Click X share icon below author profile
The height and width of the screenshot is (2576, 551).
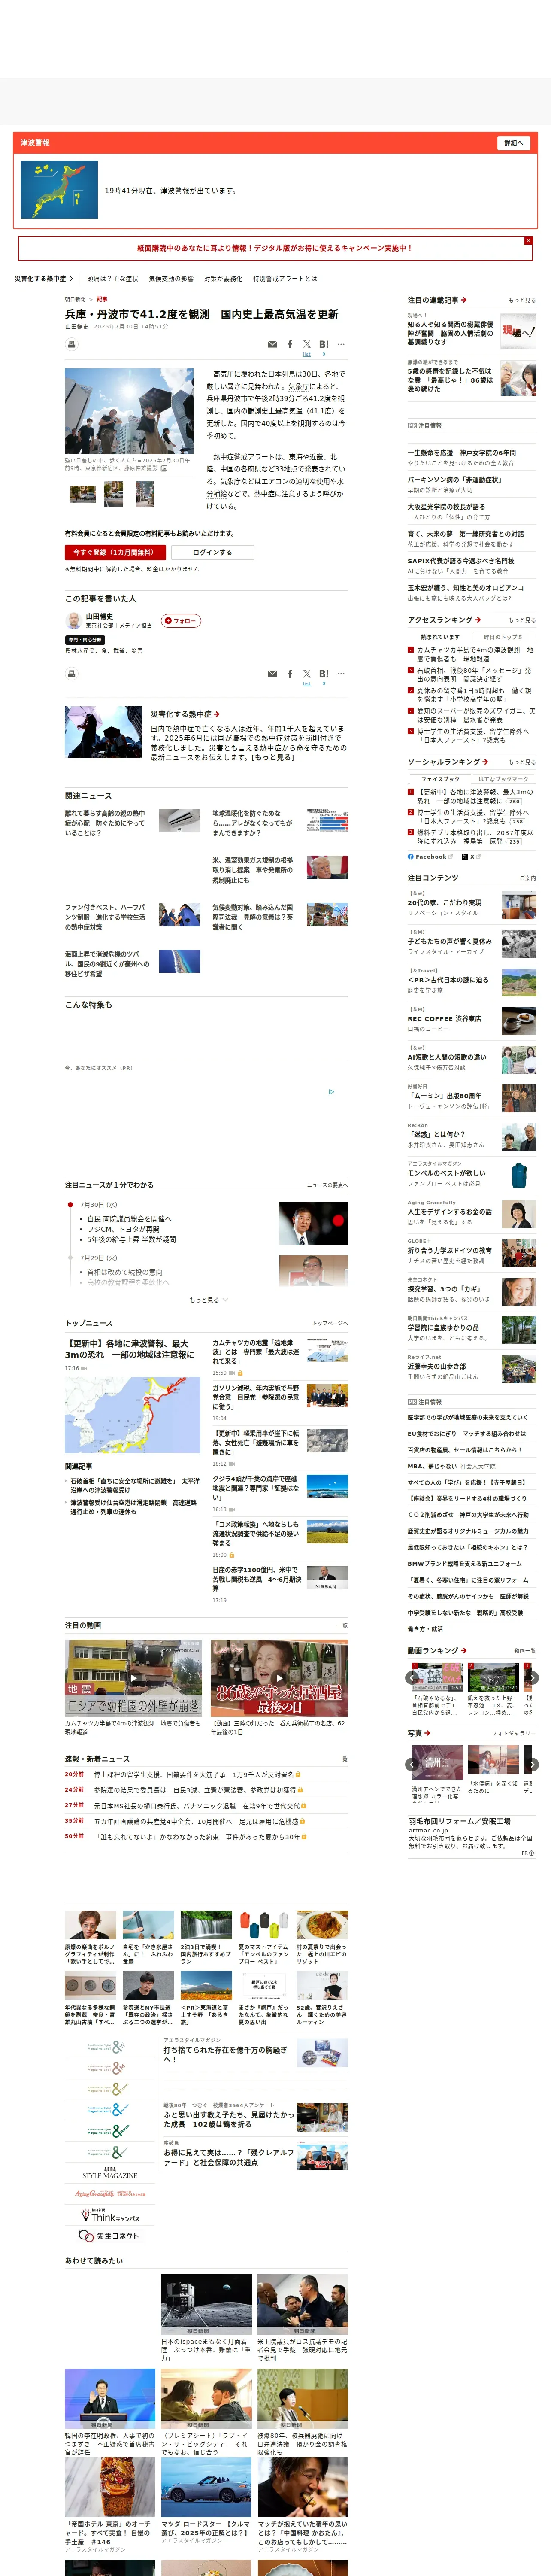click(x=307, y=674)
